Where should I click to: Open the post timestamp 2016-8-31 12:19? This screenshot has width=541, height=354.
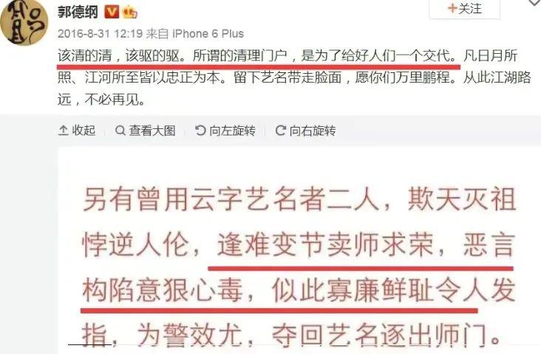[100, 34]
